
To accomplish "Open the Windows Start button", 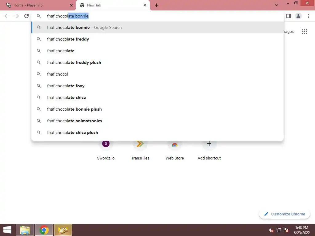I will (7, 230).
